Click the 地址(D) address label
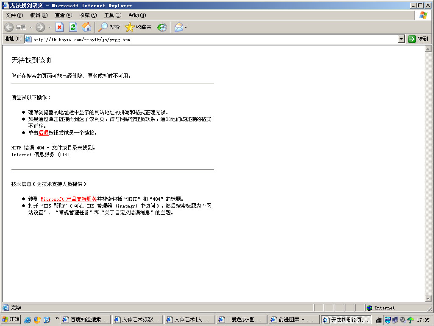The width and height of the screenshot is (434, 326). tap(13, 39)
